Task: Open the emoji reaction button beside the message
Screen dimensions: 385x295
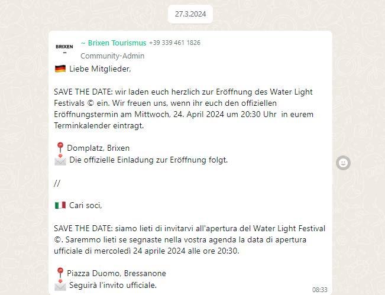Action: click(x=343, y=163)
